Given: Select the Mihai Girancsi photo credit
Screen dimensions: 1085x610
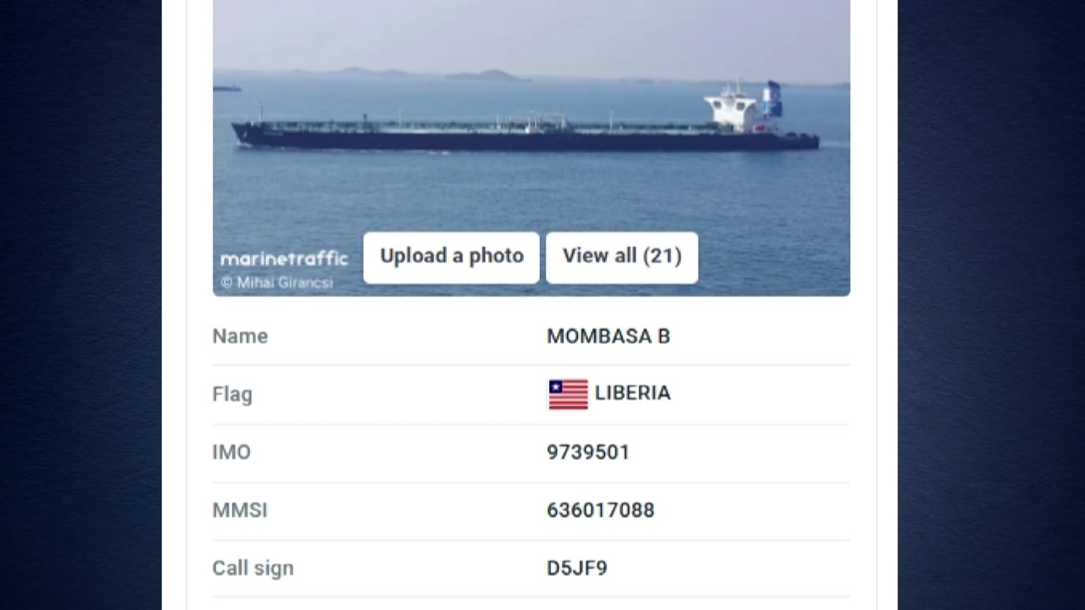Looking at the screenshot, I should (x=277, y=283).
